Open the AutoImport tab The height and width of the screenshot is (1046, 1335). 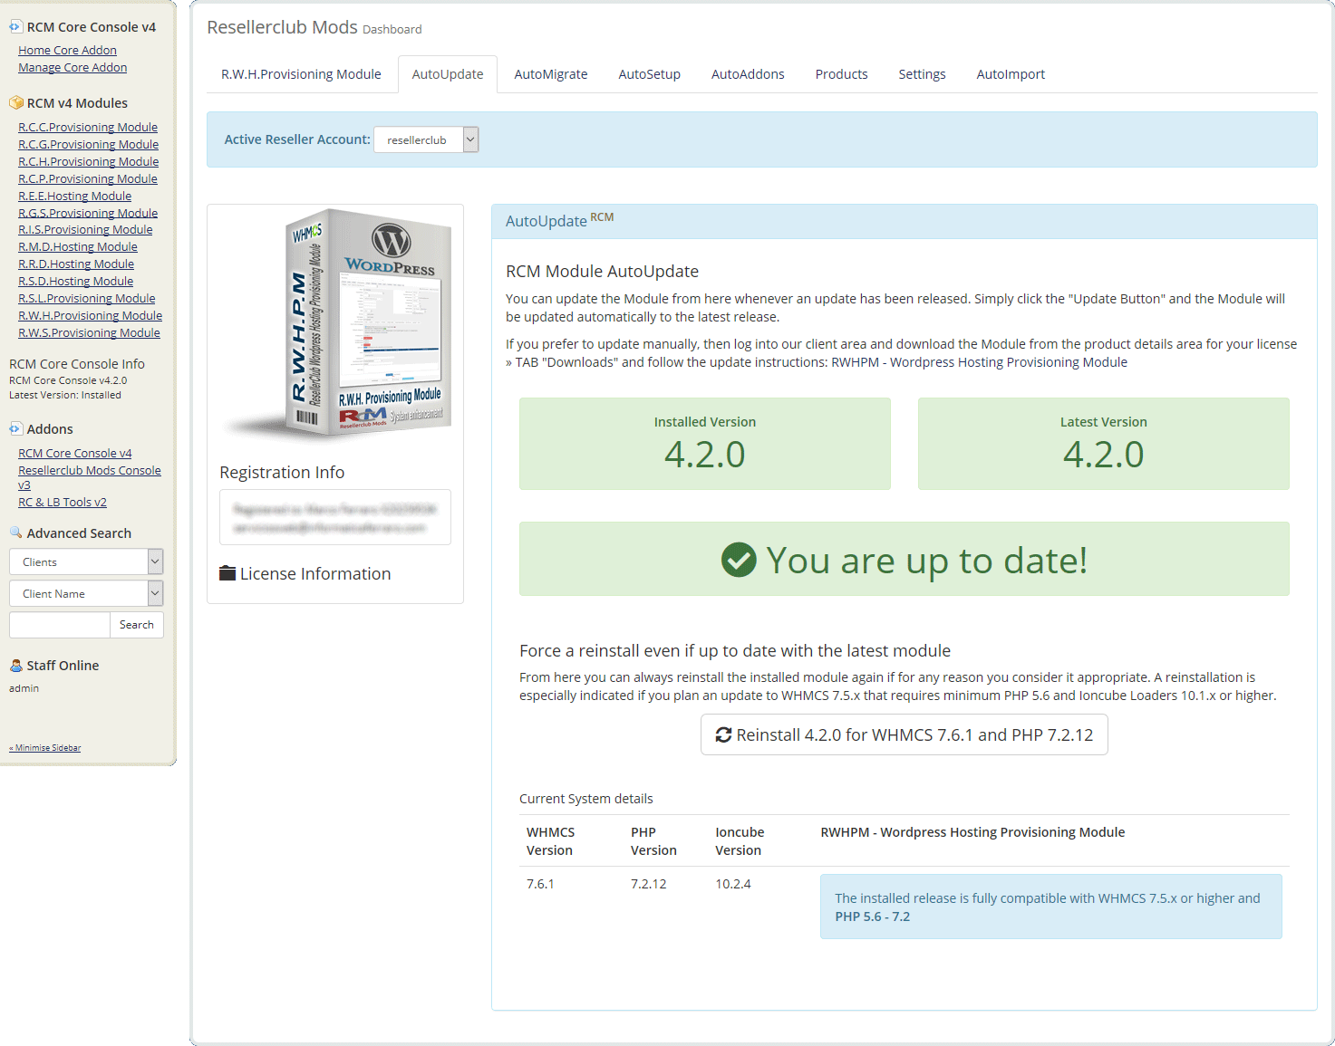(1011, 74)
